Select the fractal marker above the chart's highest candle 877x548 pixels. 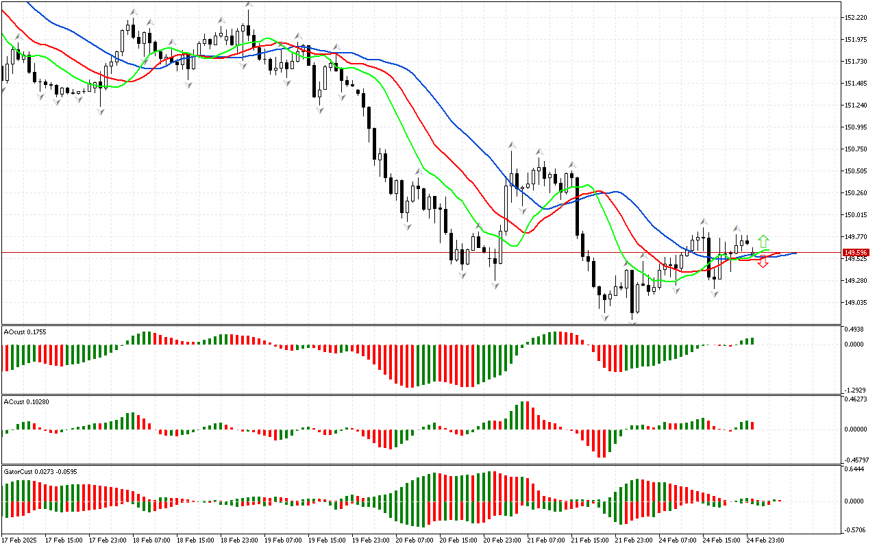click(x=249, y=5)
